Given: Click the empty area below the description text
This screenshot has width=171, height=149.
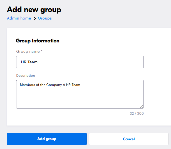Looking at the screenshot, I should 80,99.
